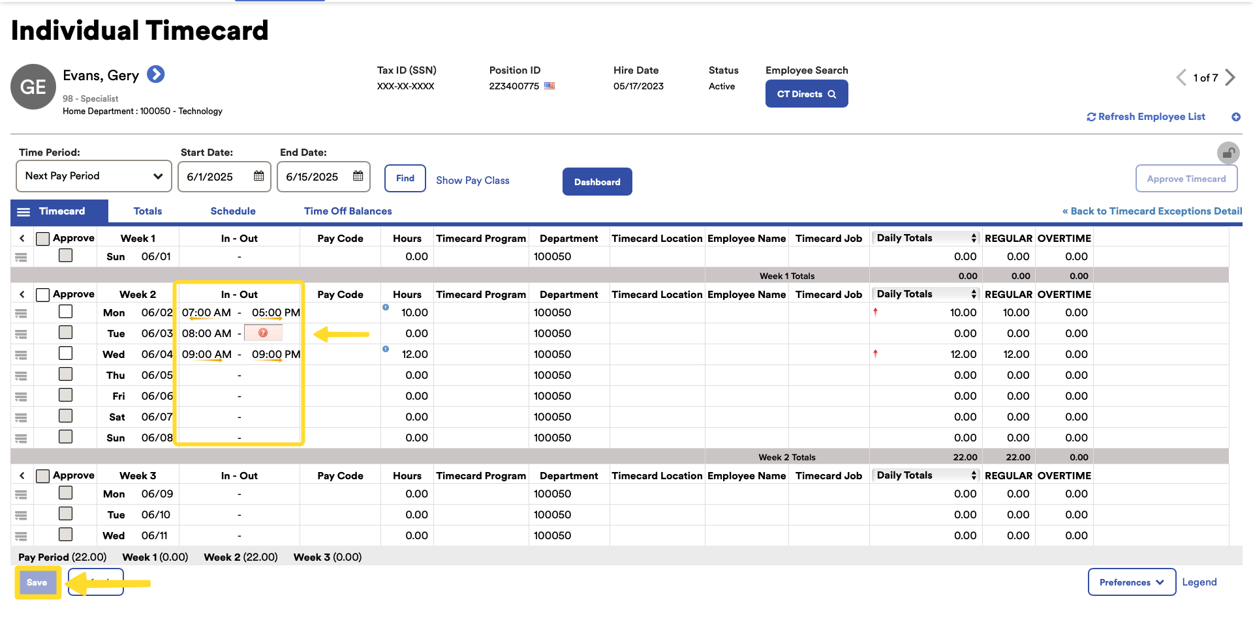Click the red flag in Mon 06/02 Daily Totals
Image resolution: width=1253 pixels, height=622 pixels.
[x=875, y=312]
